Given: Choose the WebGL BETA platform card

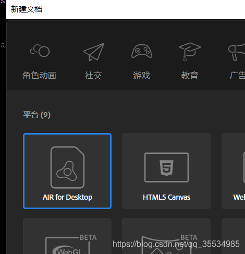Looking at the screenshot, I should coord(67,236).
